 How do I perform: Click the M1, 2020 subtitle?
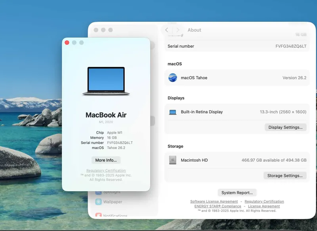point(106,122)
